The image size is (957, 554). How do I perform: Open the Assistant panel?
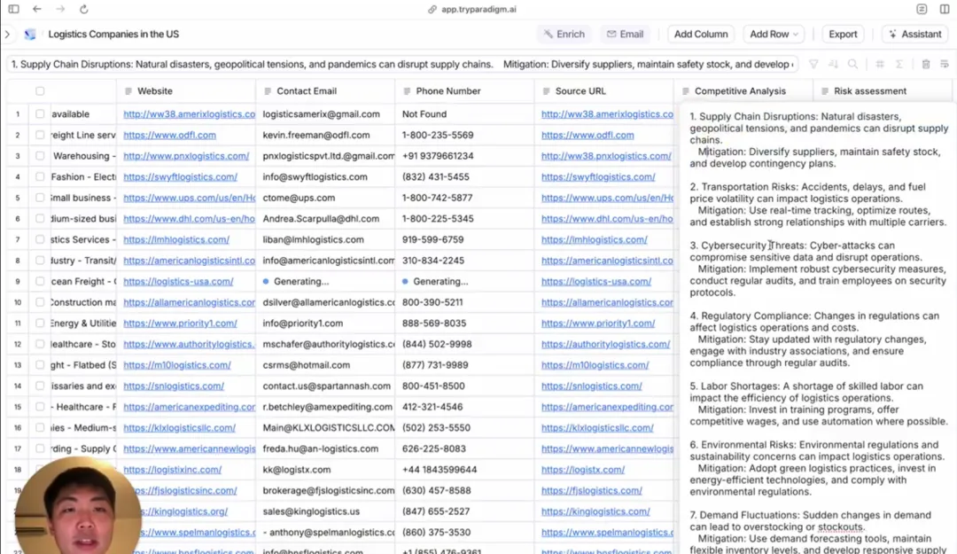[x=914, y=35]
